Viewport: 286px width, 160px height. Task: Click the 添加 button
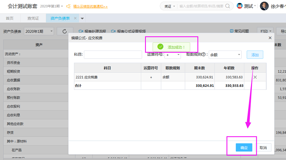[255, 55]
